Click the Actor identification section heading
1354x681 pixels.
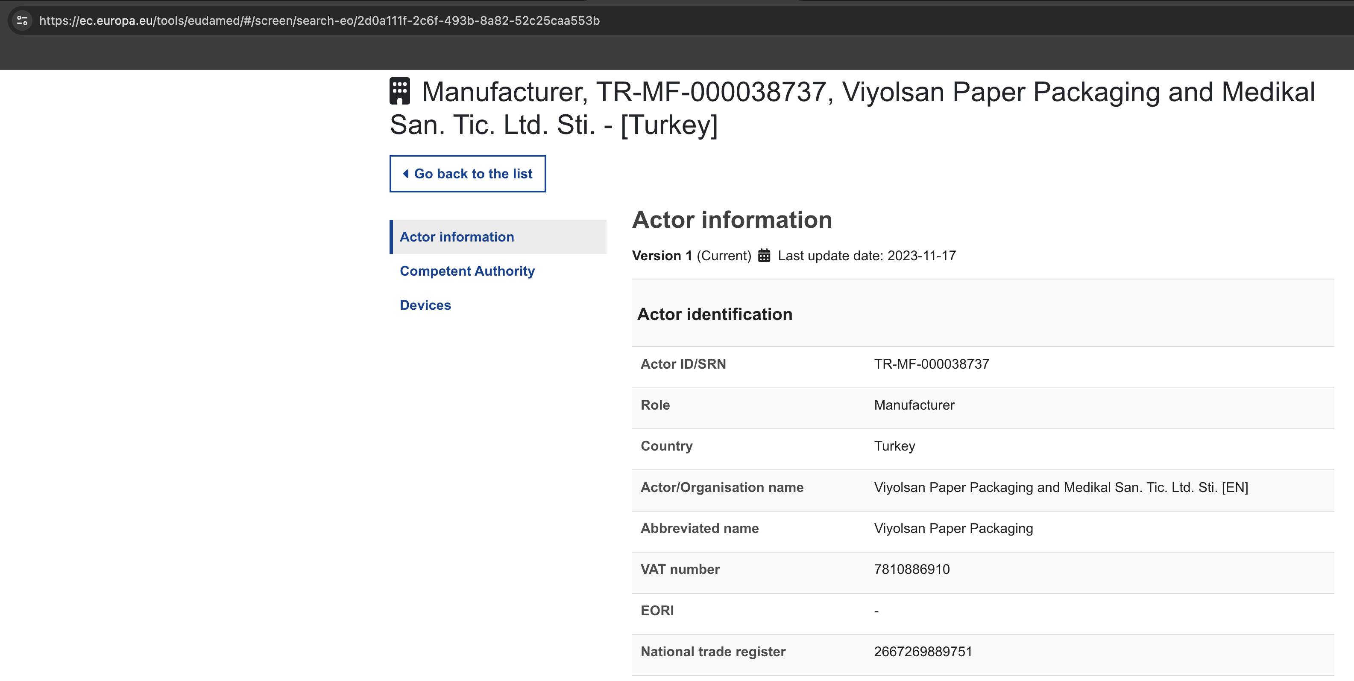(x=714, y=314)
